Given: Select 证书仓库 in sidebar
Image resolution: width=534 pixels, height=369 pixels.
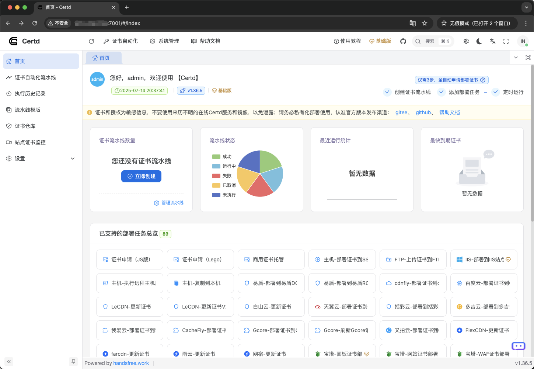Looking at the screenshot, I should 25,126.
